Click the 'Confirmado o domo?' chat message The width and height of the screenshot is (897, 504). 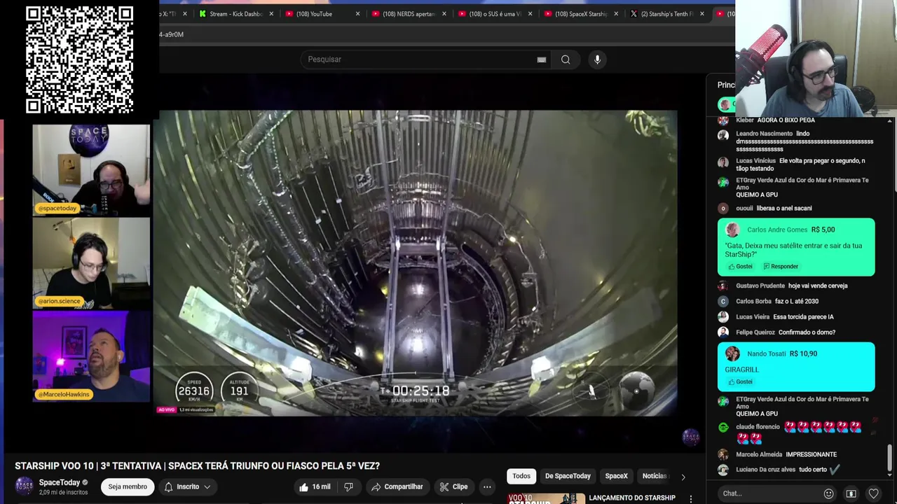[807, 332]
